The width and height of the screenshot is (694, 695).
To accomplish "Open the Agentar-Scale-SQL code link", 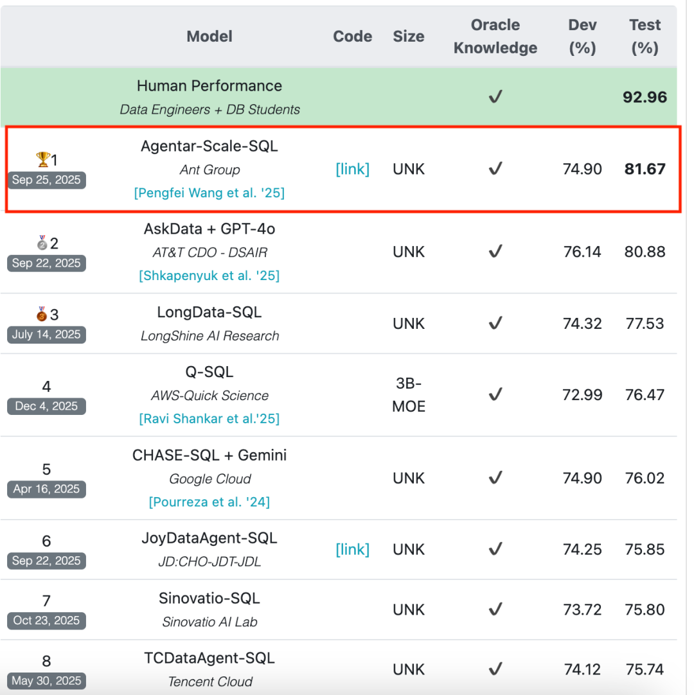I will point(352,169).
